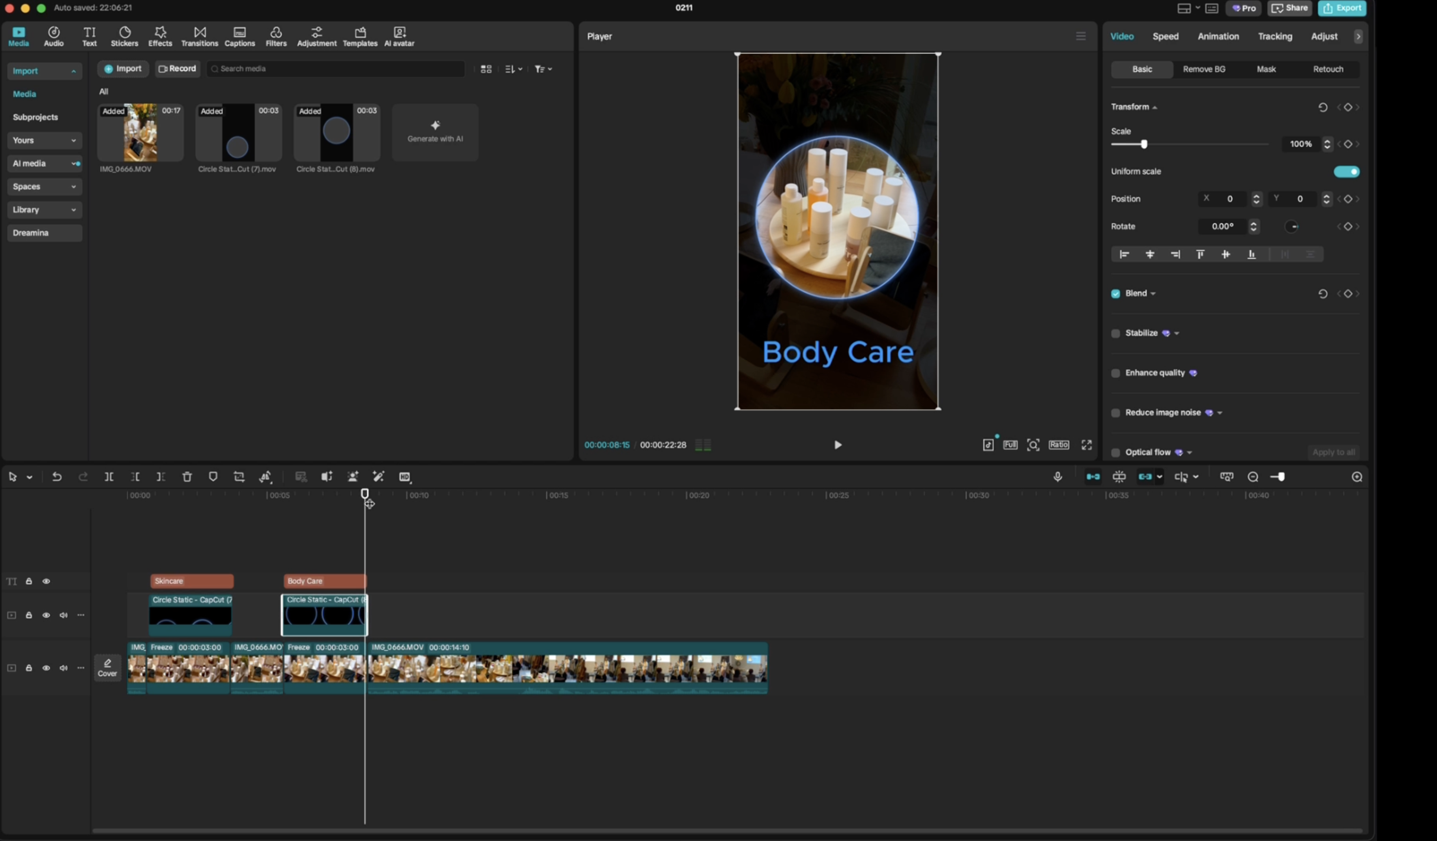Click the split clip tool
The width and height of the screenshot is (1437, 841).
[x=109, y=477]
